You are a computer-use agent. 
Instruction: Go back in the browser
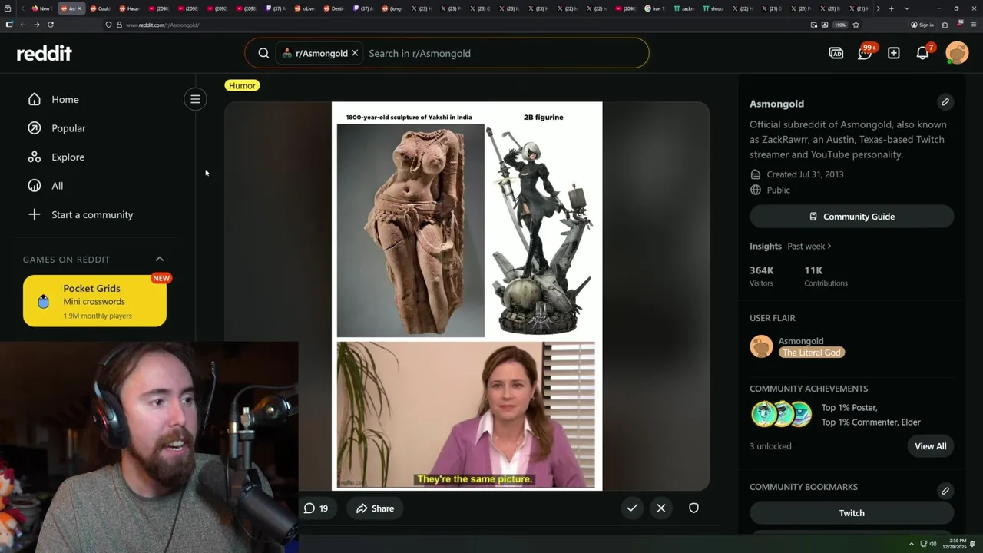tap(23, 25)
